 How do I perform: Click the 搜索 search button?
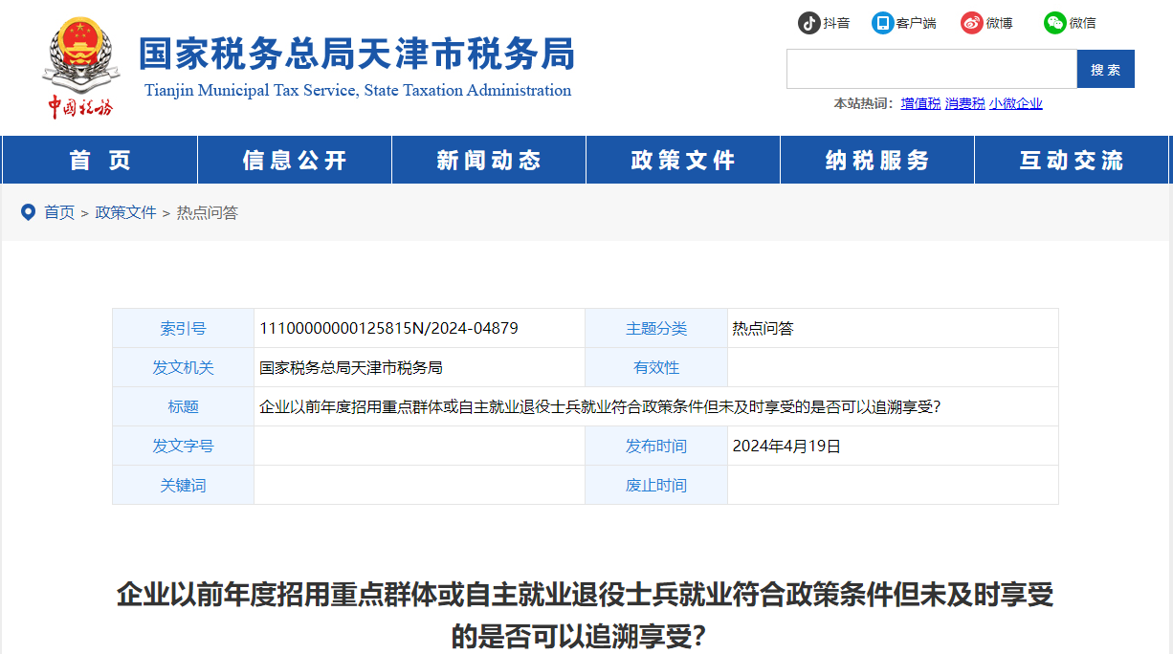pos(1105,69)
